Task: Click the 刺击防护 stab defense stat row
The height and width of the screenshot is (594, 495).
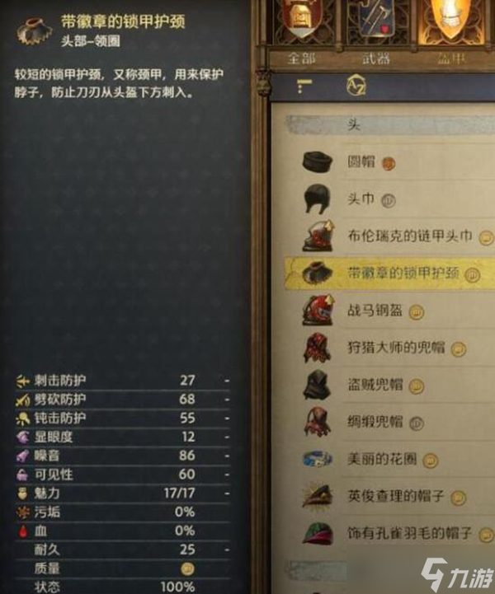Action: click(x=123, y=381)
